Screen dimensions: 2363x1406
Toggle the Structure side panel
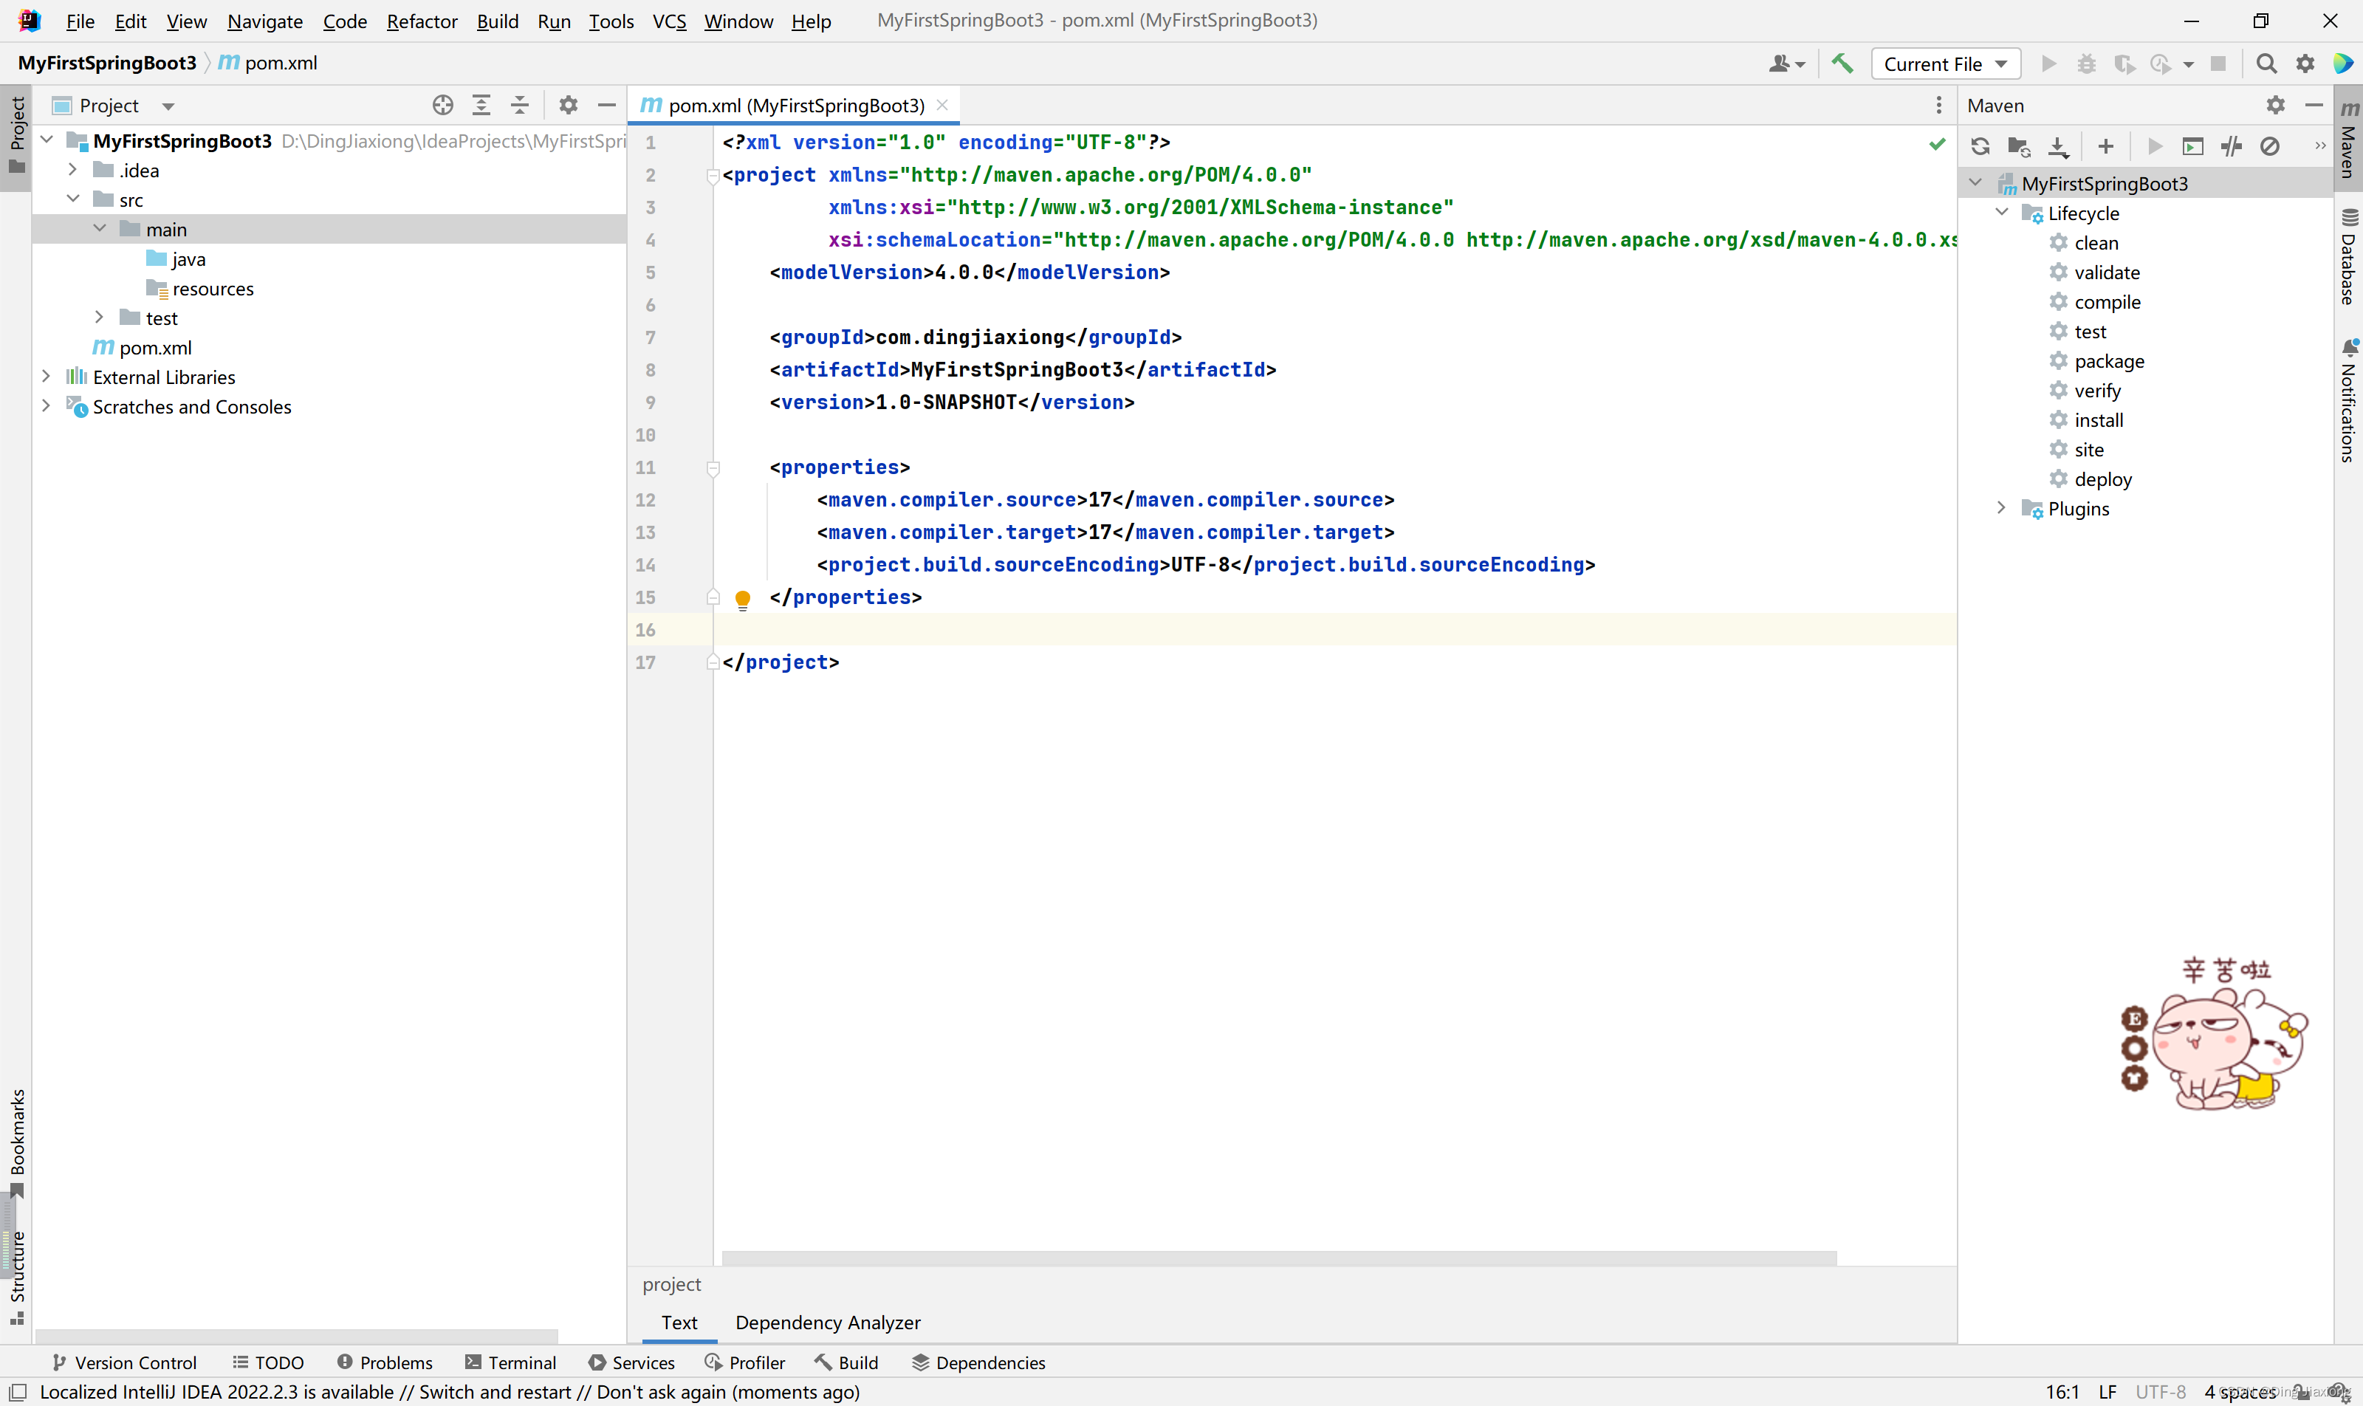pos(17,1278)
